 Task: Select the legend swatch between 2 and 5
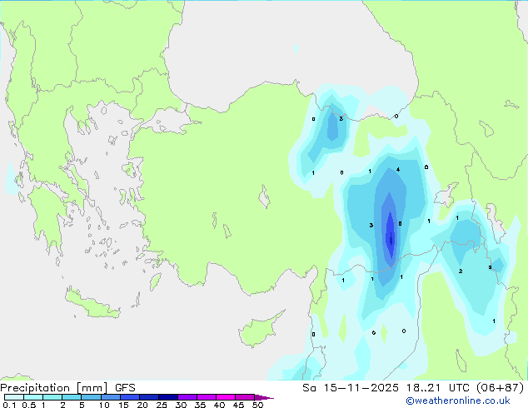coord(72,397)
